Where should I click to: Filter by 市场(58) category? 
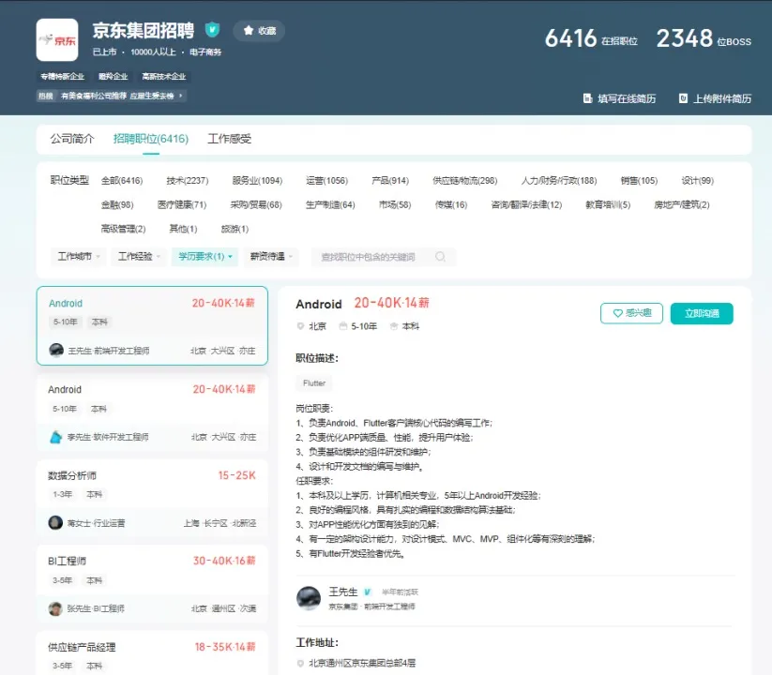395,204
